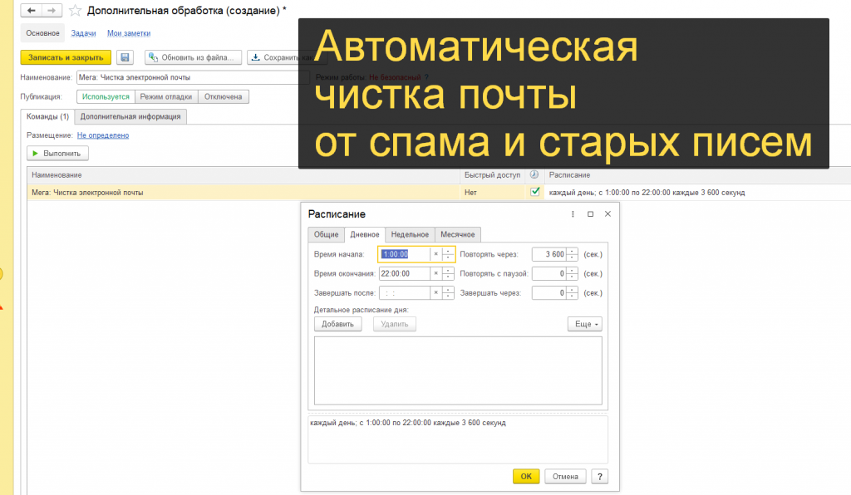This screenshot has width=851, height=495.
Task: Edit Повторять с паузой value
Action: coord(548,274)
